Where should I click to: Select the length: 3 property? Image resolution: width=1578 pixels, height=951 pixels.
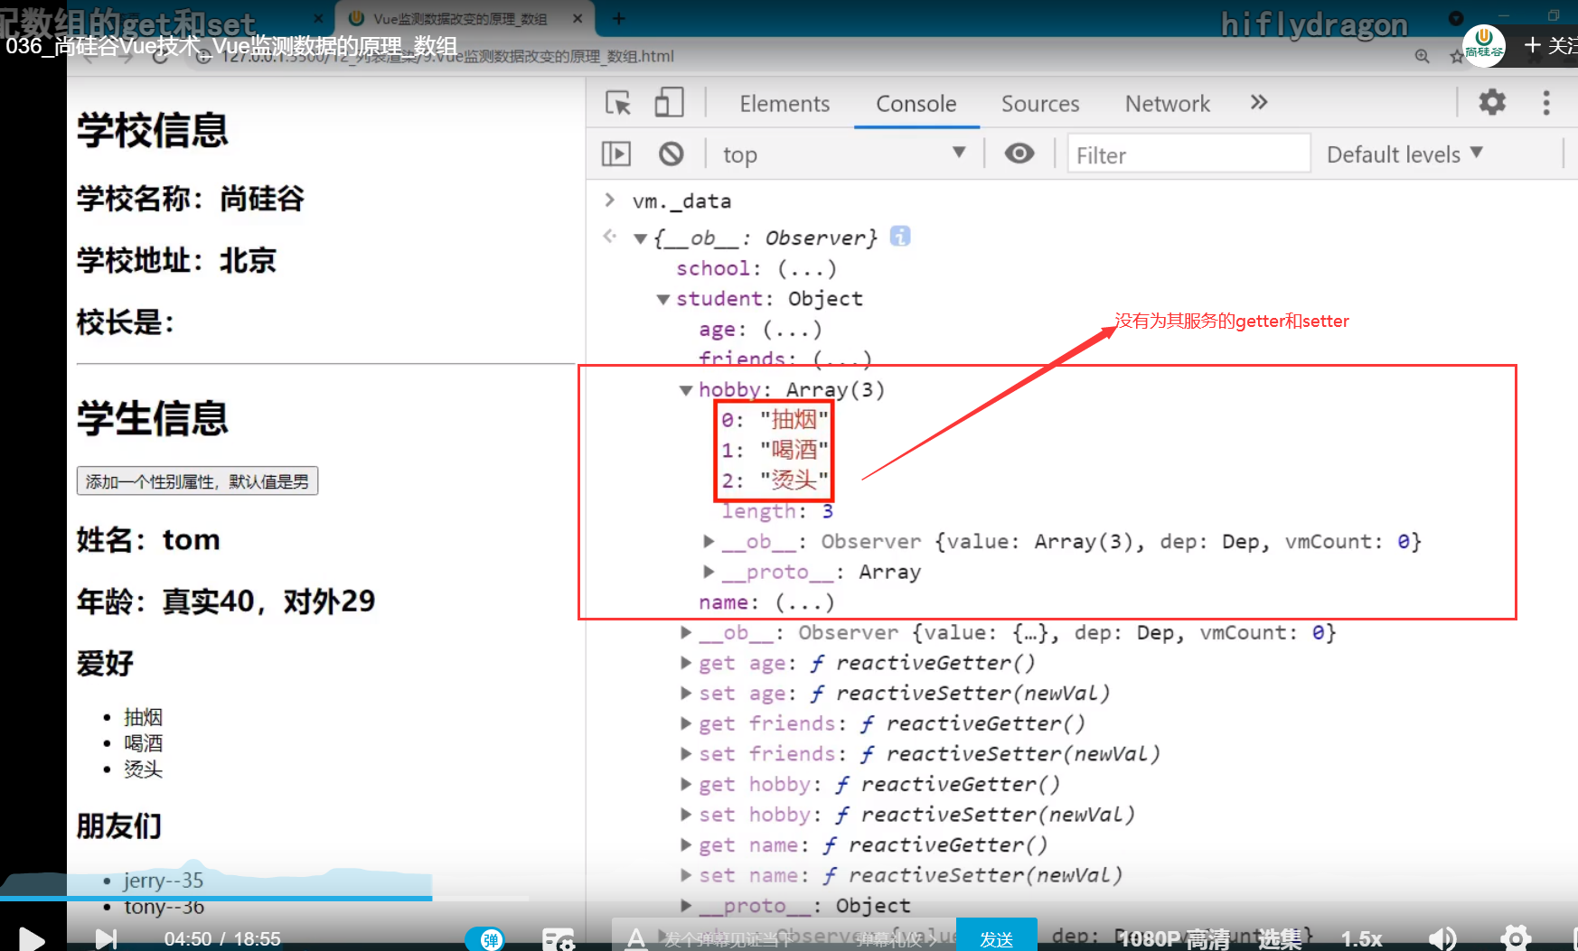pos(777,511)
